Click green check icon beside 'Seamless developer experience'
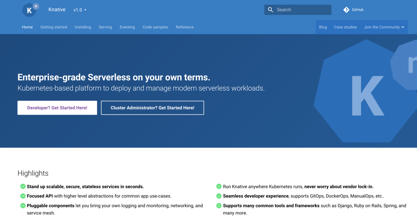This screenshot has width=417, height=220. click(219, 196)
